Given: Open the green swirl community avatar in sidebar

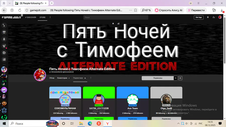Looking at the screenshot, I should tap(4, 117).
